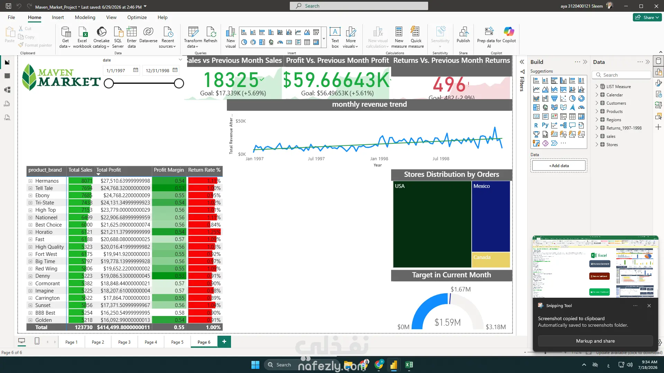Open the Dataverse connector
664x373 pixels.
(148, 35)
